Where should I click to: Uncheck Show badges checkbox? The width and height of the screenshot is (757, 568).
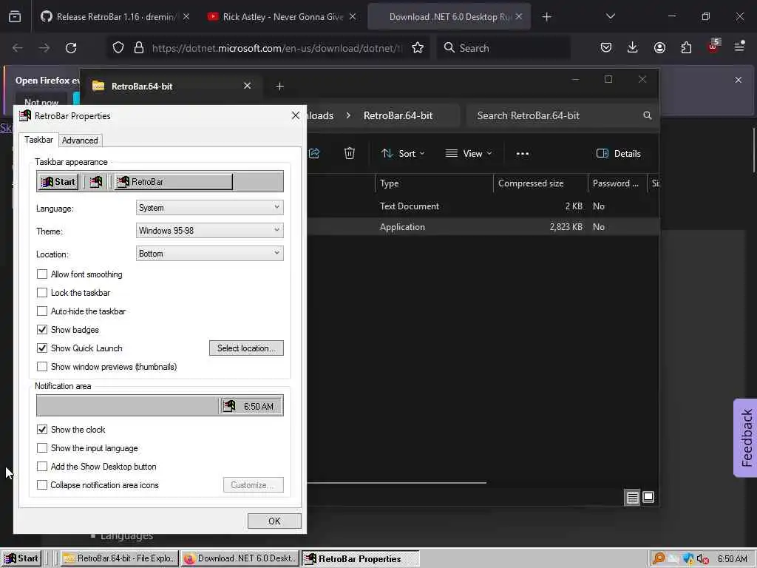point(42,330)
